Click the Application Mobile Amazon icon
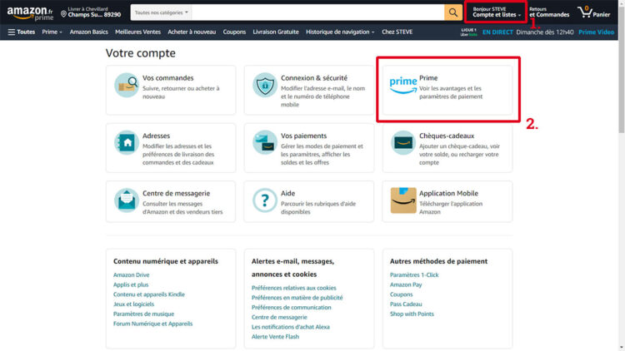625x351 pixels. point(403,200)
